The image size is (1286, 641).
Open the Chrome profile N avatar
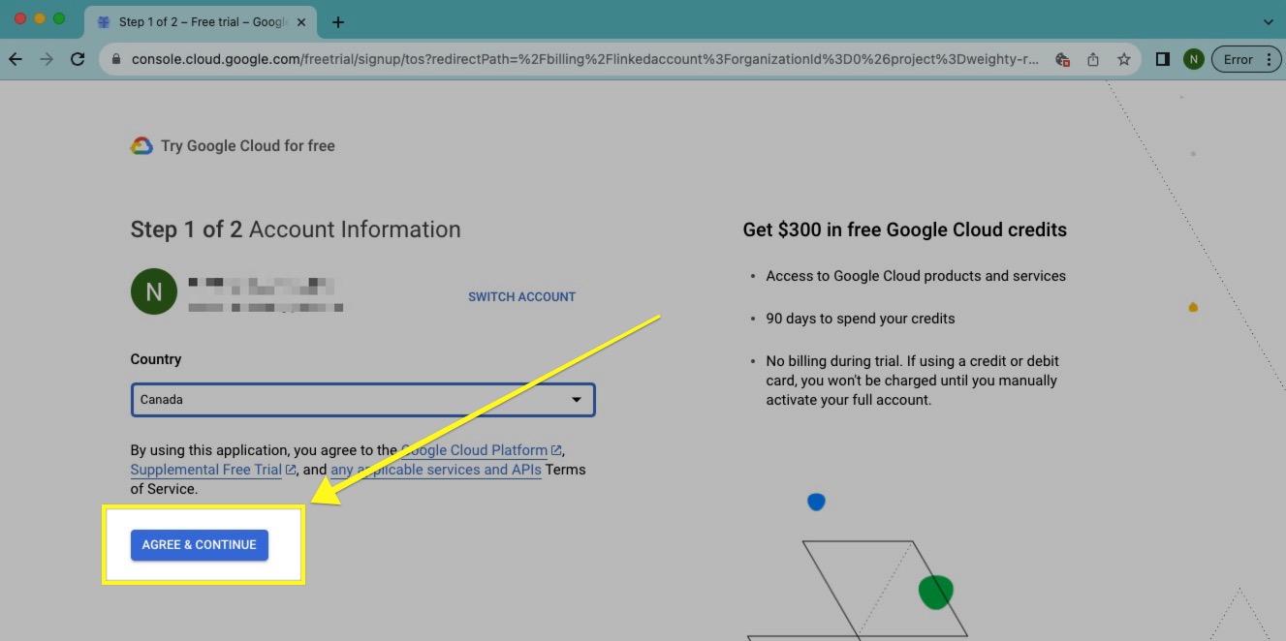pyautogui.click(x=1193, y=59)
